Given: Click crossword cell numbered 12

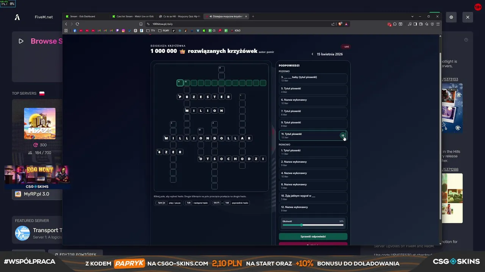Looking at the screenshot, I should pos(187,83).
